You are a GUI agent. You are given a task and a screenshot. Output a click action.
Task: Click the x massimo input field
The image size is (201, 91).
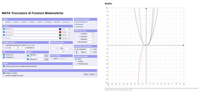click(91, 37)
